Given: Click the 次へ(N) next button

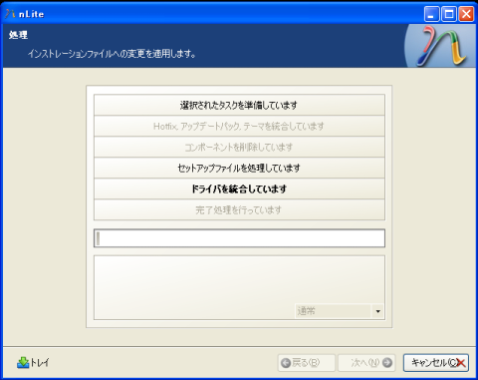Looking at the screenshot, I should click(x=366, y=362).
